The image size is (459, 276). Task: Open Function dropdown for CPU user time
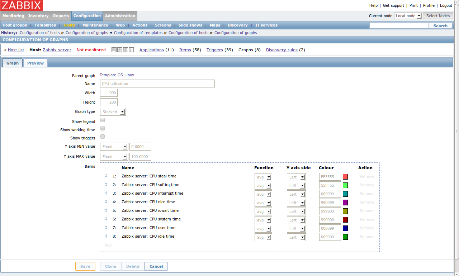(x=263, y=228)
